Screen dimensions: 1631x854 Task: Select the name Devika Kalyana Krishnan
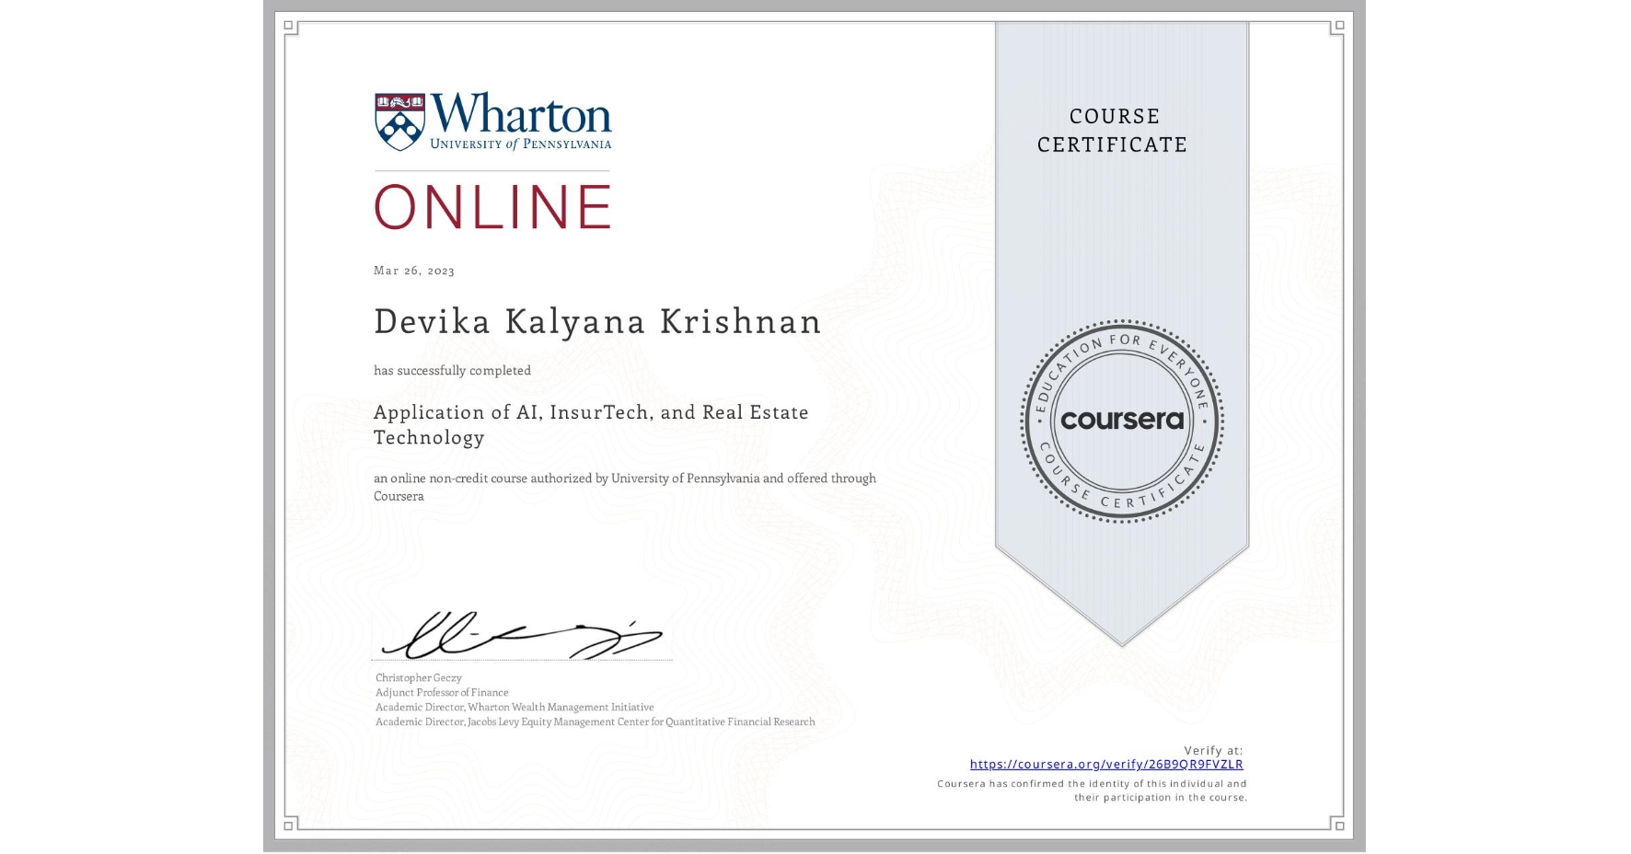[596, 322]
